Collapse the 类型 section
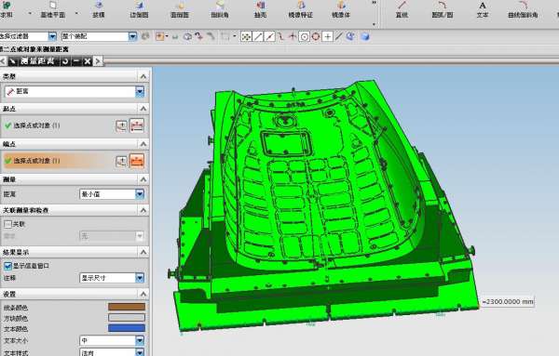The width and height of the screenshot is (559, 356). point(143,76)
